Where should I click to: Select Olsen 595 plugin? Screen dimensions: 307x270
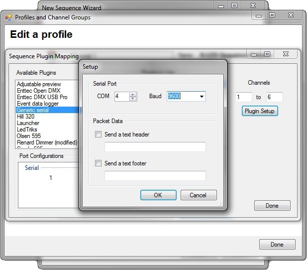click(x=47, y=136)
